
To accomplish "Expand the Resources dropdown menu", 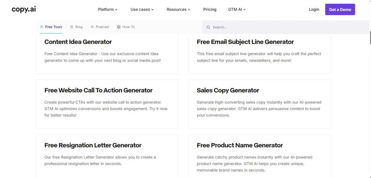I will [178, 9].
